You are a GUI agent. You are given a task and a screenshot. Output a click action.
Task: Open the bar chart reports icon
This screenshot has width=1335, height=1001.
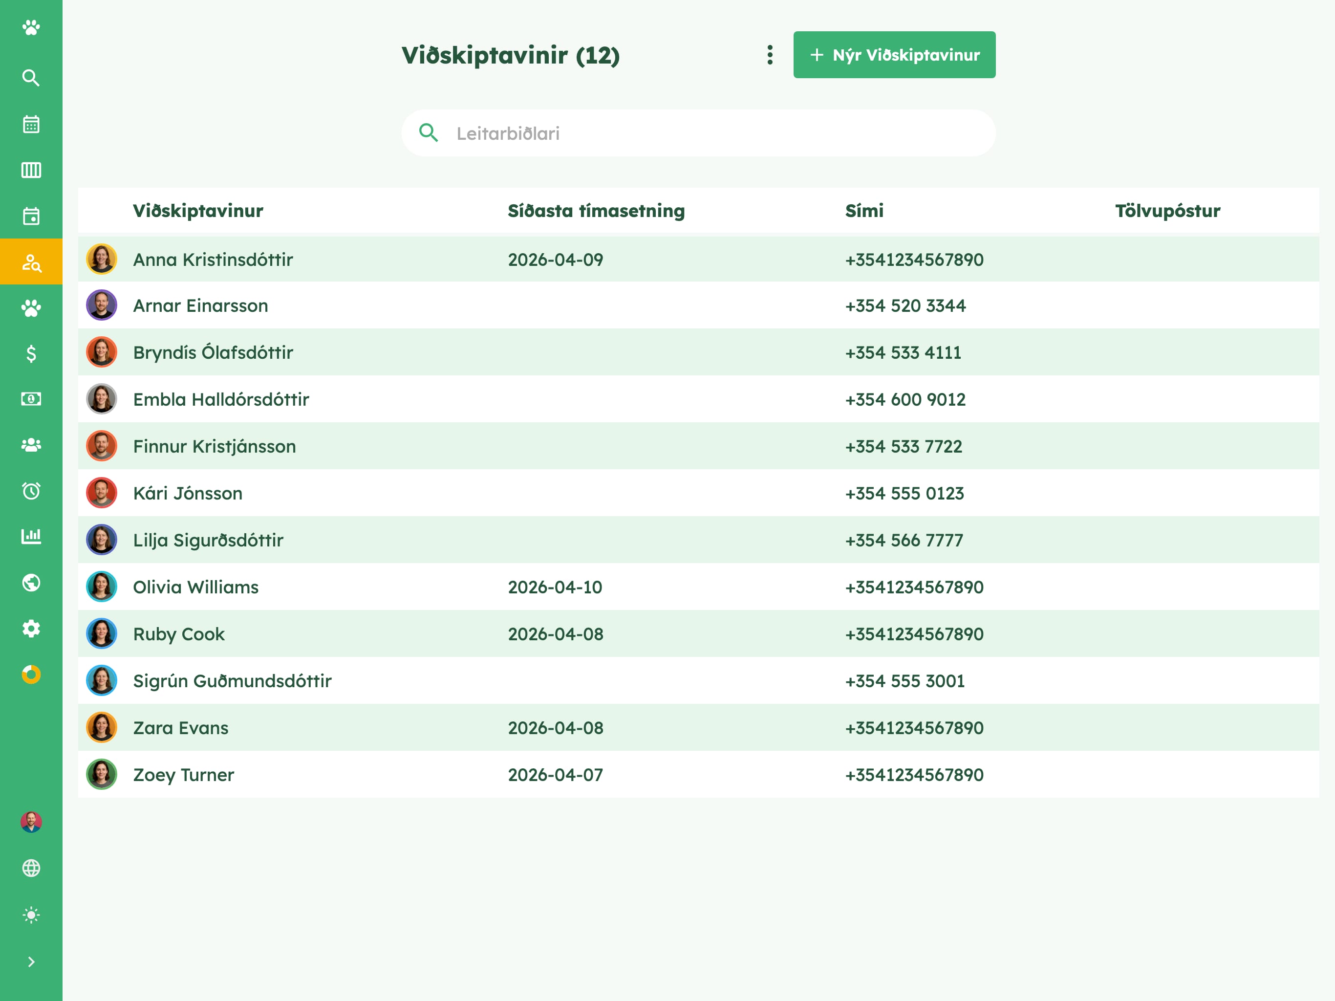click(x=31, y=536)
